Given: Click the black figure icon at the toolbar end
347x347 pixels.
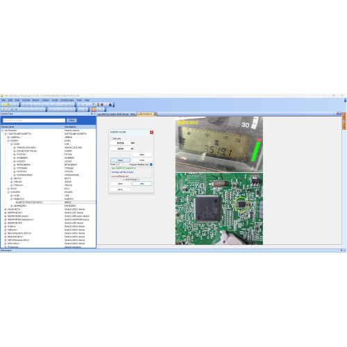Looking at the screenshot, I should click(x=110, y=105).
